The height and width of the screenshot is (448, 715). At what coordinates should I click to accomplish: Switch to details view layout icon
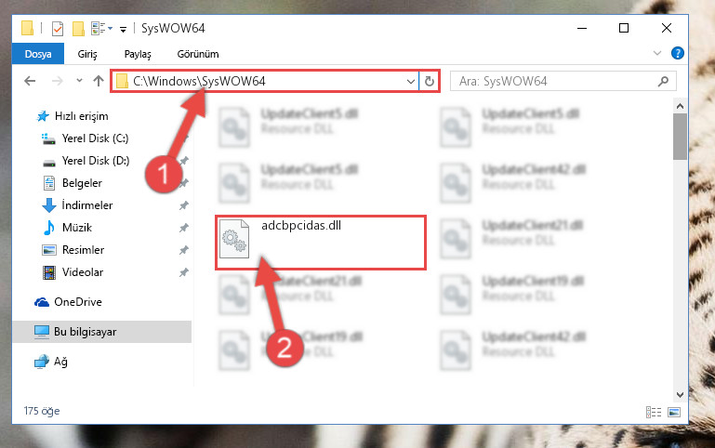(654, 412)
